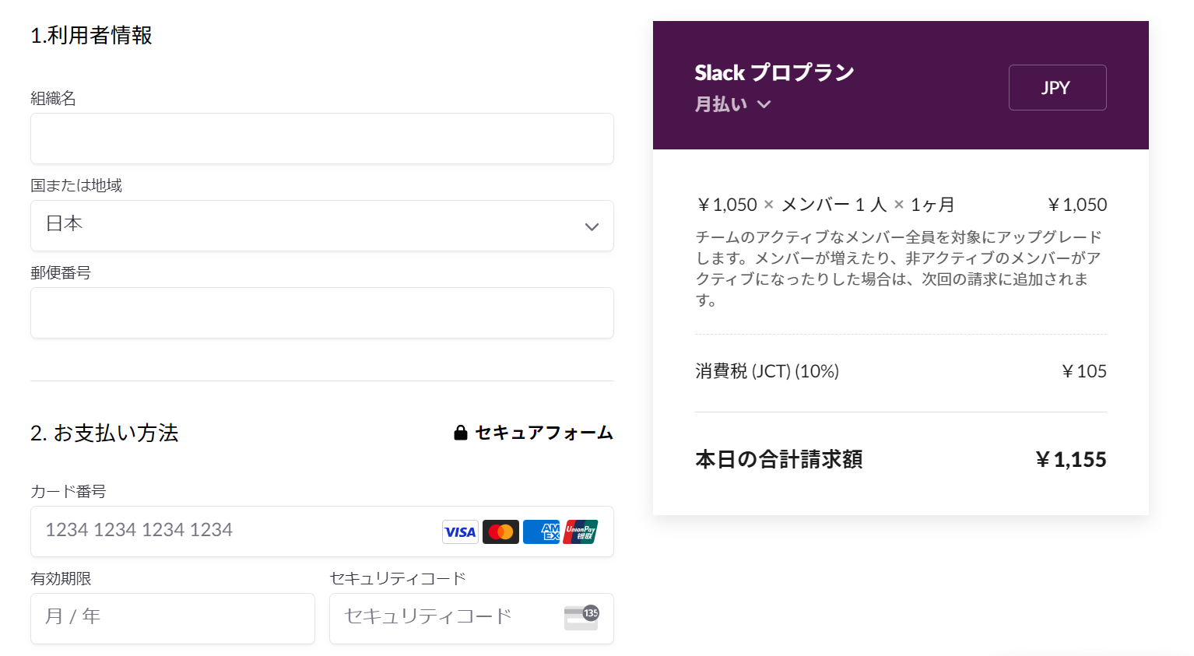Click the UnionPay card brand icon
The width and height of the screenshot is (1194, 656).
(581, 531)
